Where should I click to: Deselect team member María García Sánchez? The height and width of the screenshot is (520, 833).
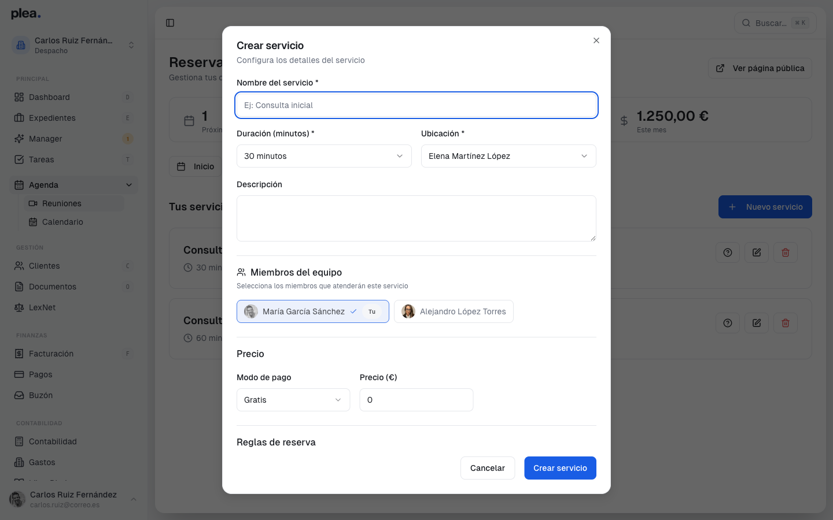pyautogui.click(x=313, y=311)
